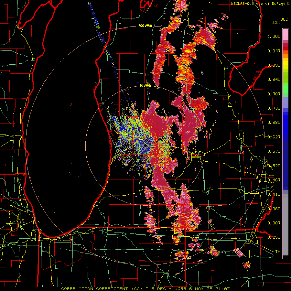
Task: Click the 50 NMI range ring label
Action: (145, 86)
